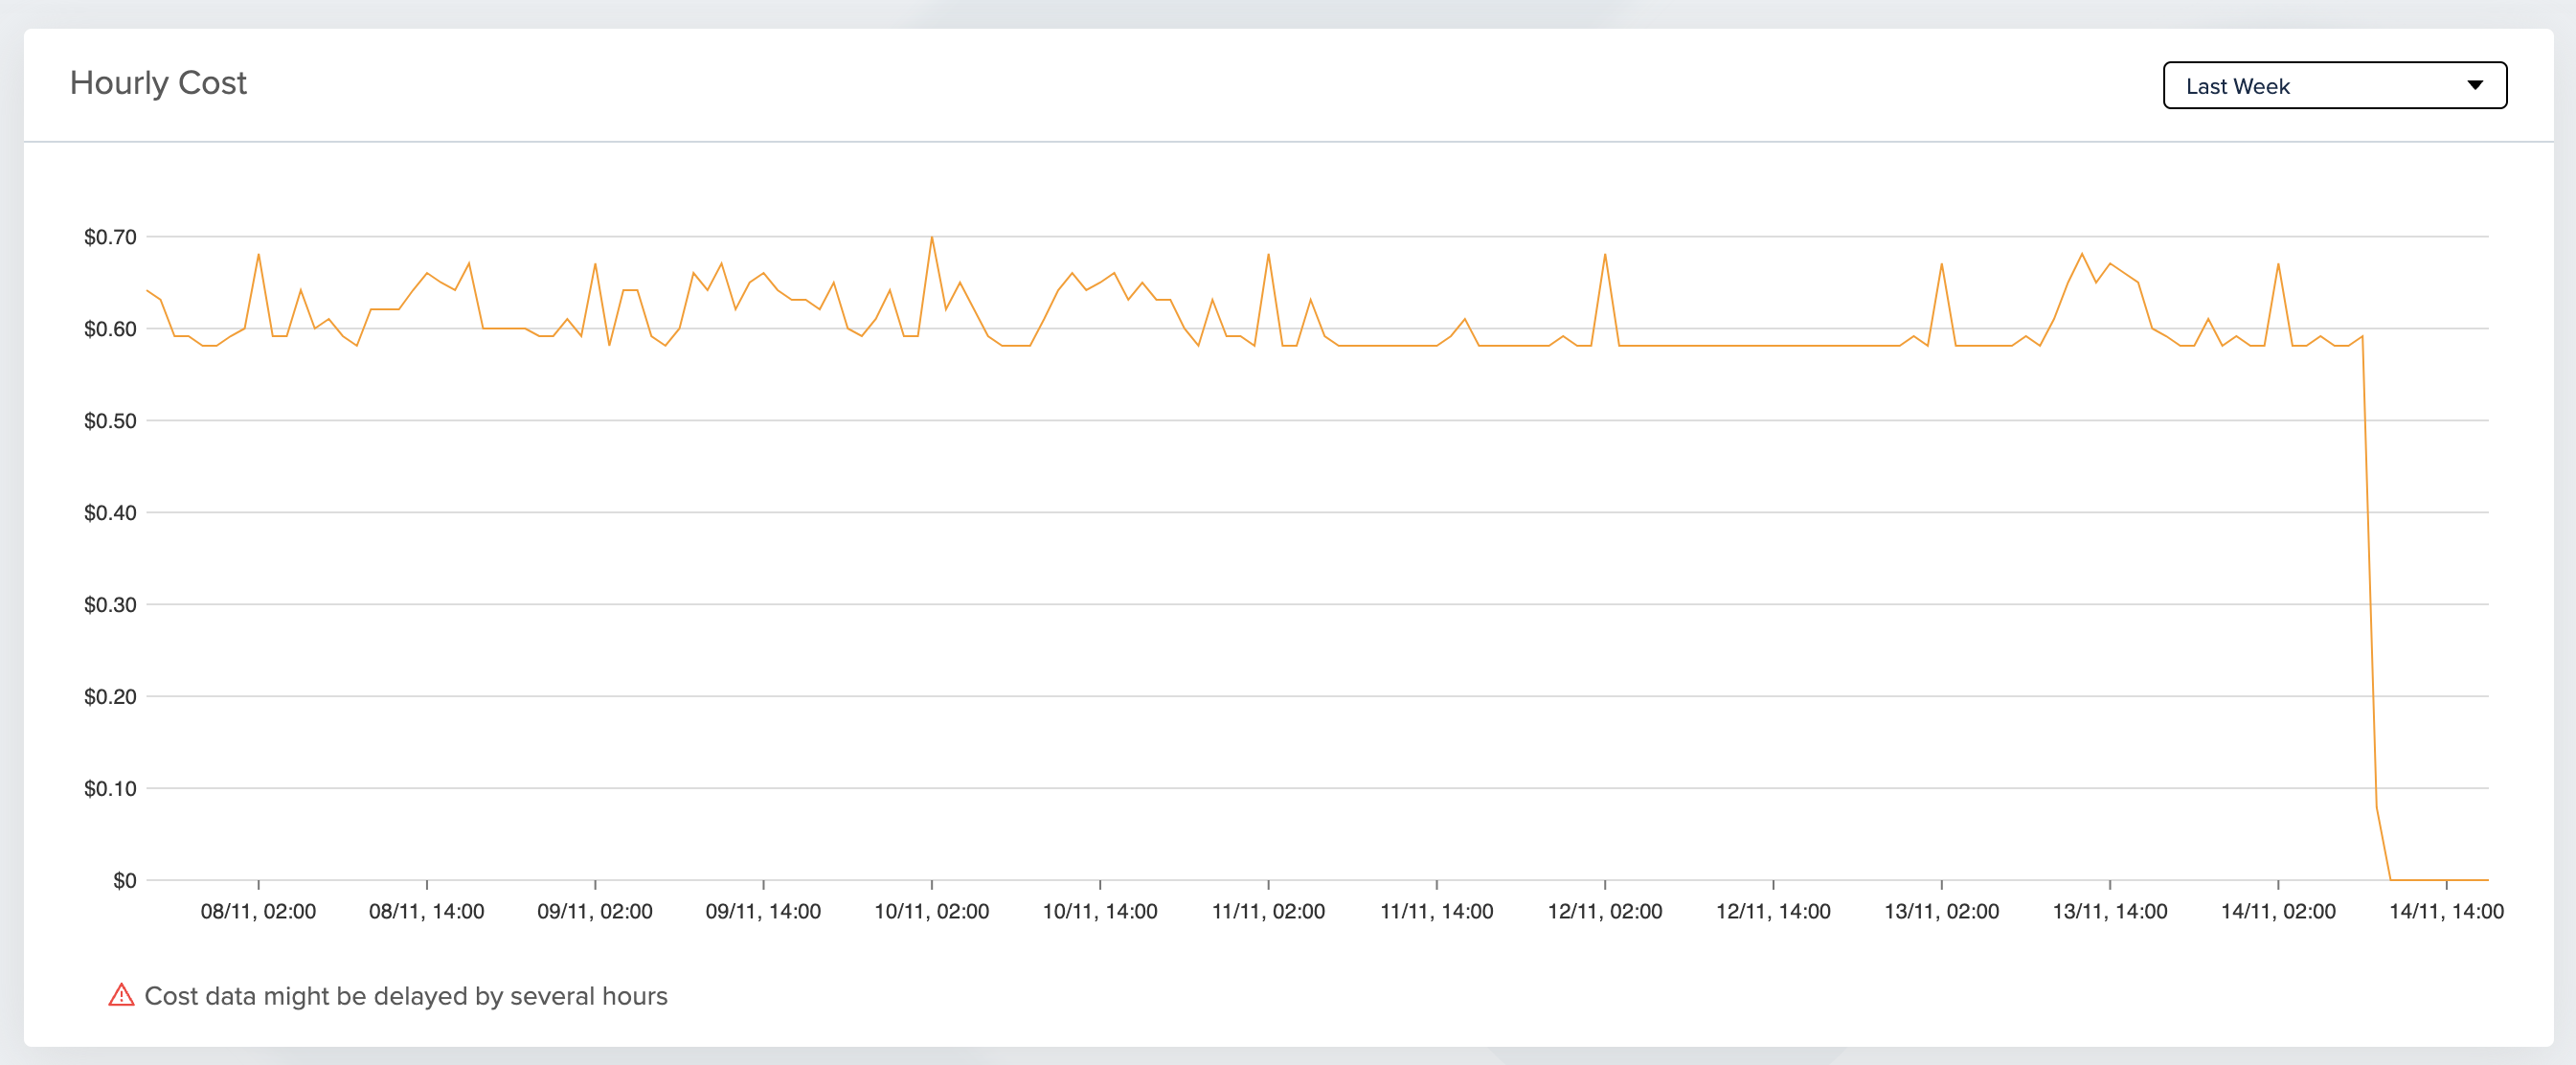Click the $0.60 y-axis label

110,329
